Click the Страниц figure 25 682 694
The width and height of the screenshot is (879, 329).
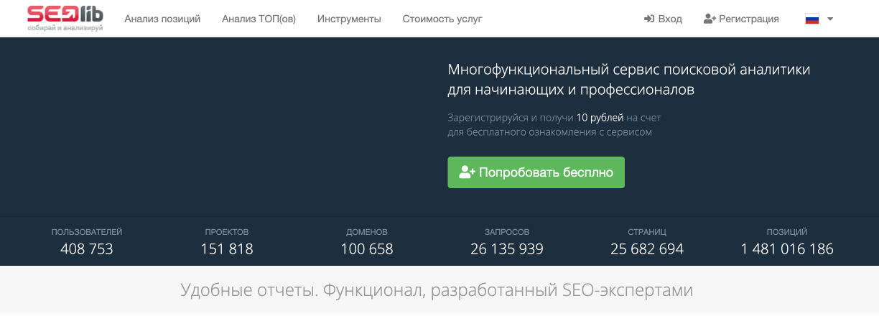(x=647, y=249)
